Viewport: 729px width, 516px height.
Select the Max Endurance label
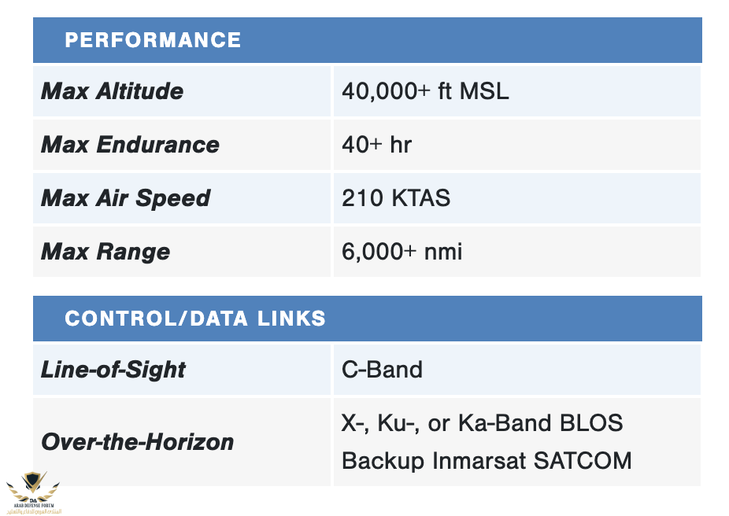[130, 145]
